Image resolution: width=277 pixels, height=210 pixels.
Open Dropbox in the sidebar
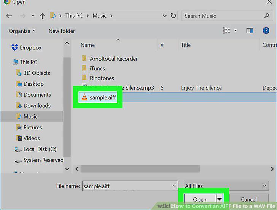point(26,48)
